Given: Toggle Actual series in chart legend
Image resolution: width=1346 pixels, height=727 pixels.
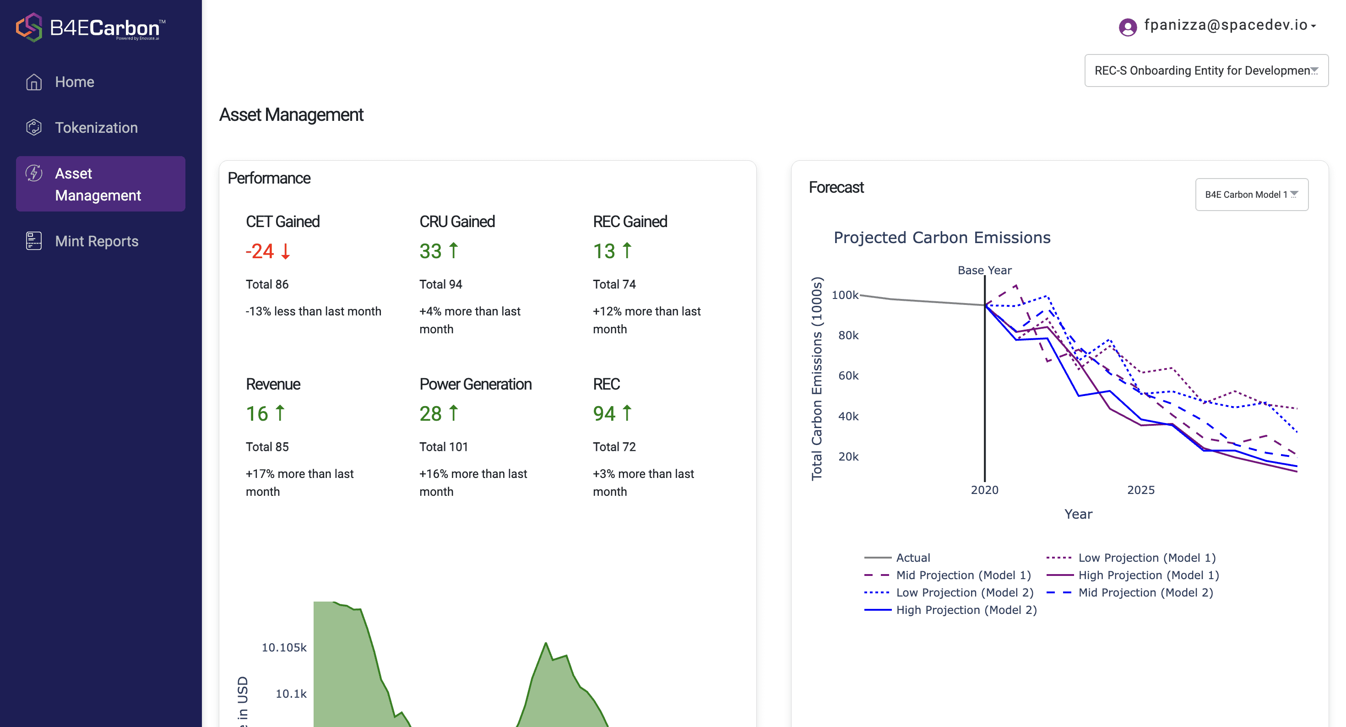Looking at the screenshot, I should pos(912,558).
